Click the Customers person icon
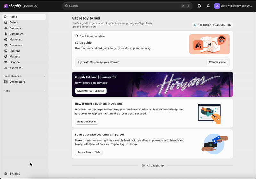 (6, 34)
